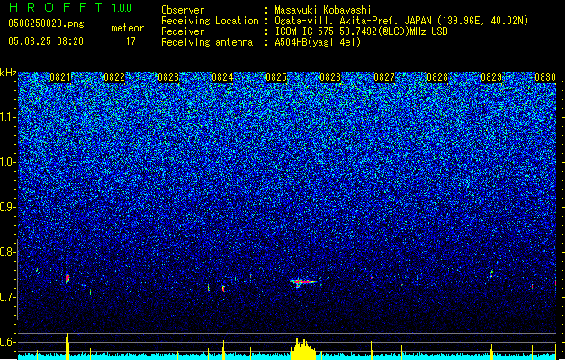Screen dimensions: 566x360
Task: Click the 0822 time marker
Action: (x=114, y=77)
